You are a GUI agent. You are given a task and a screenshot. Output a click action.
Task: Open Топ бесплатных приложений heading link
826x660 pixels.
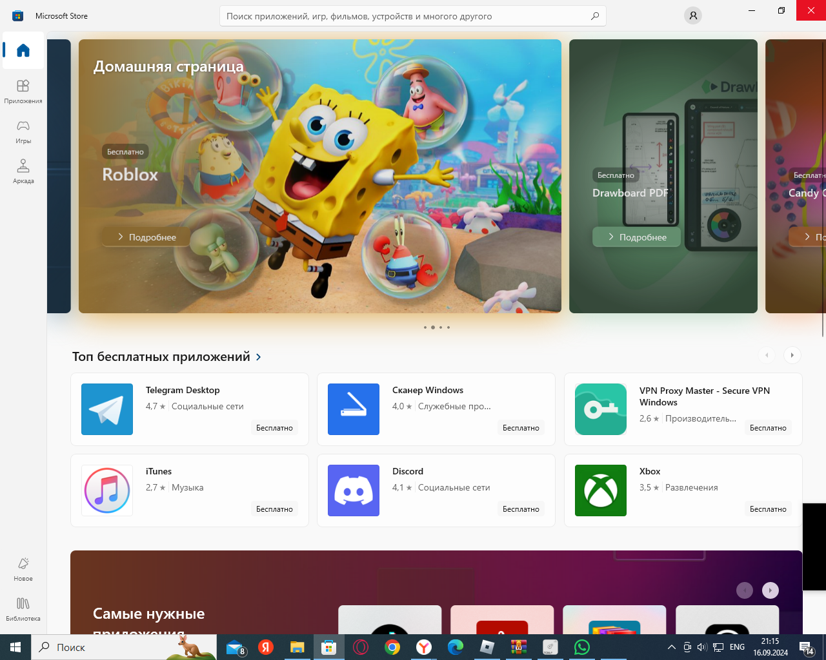point(161,357)
